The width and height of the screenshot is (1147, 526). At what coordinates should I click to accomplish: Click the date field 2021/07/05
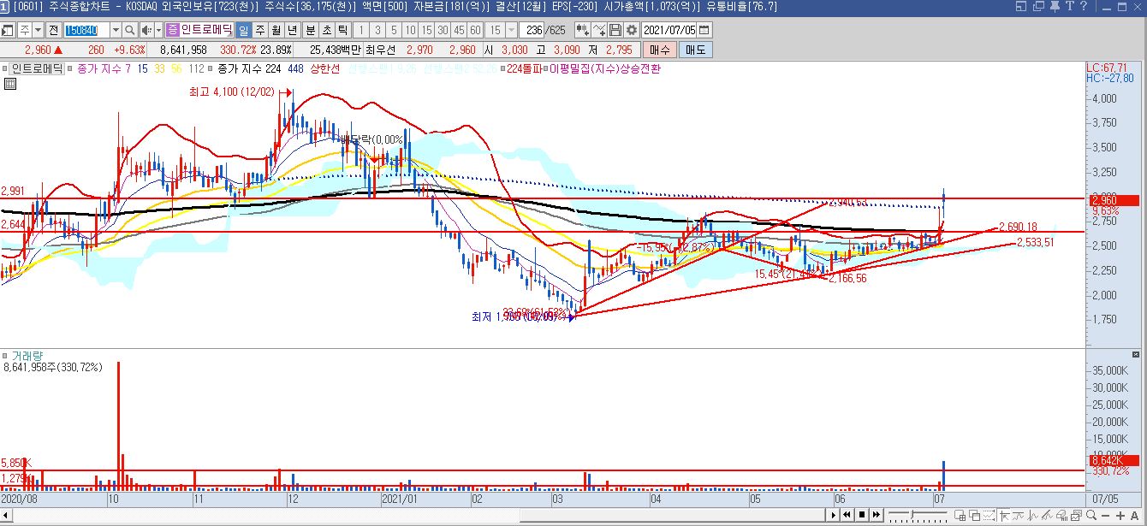tap(669, 30)
